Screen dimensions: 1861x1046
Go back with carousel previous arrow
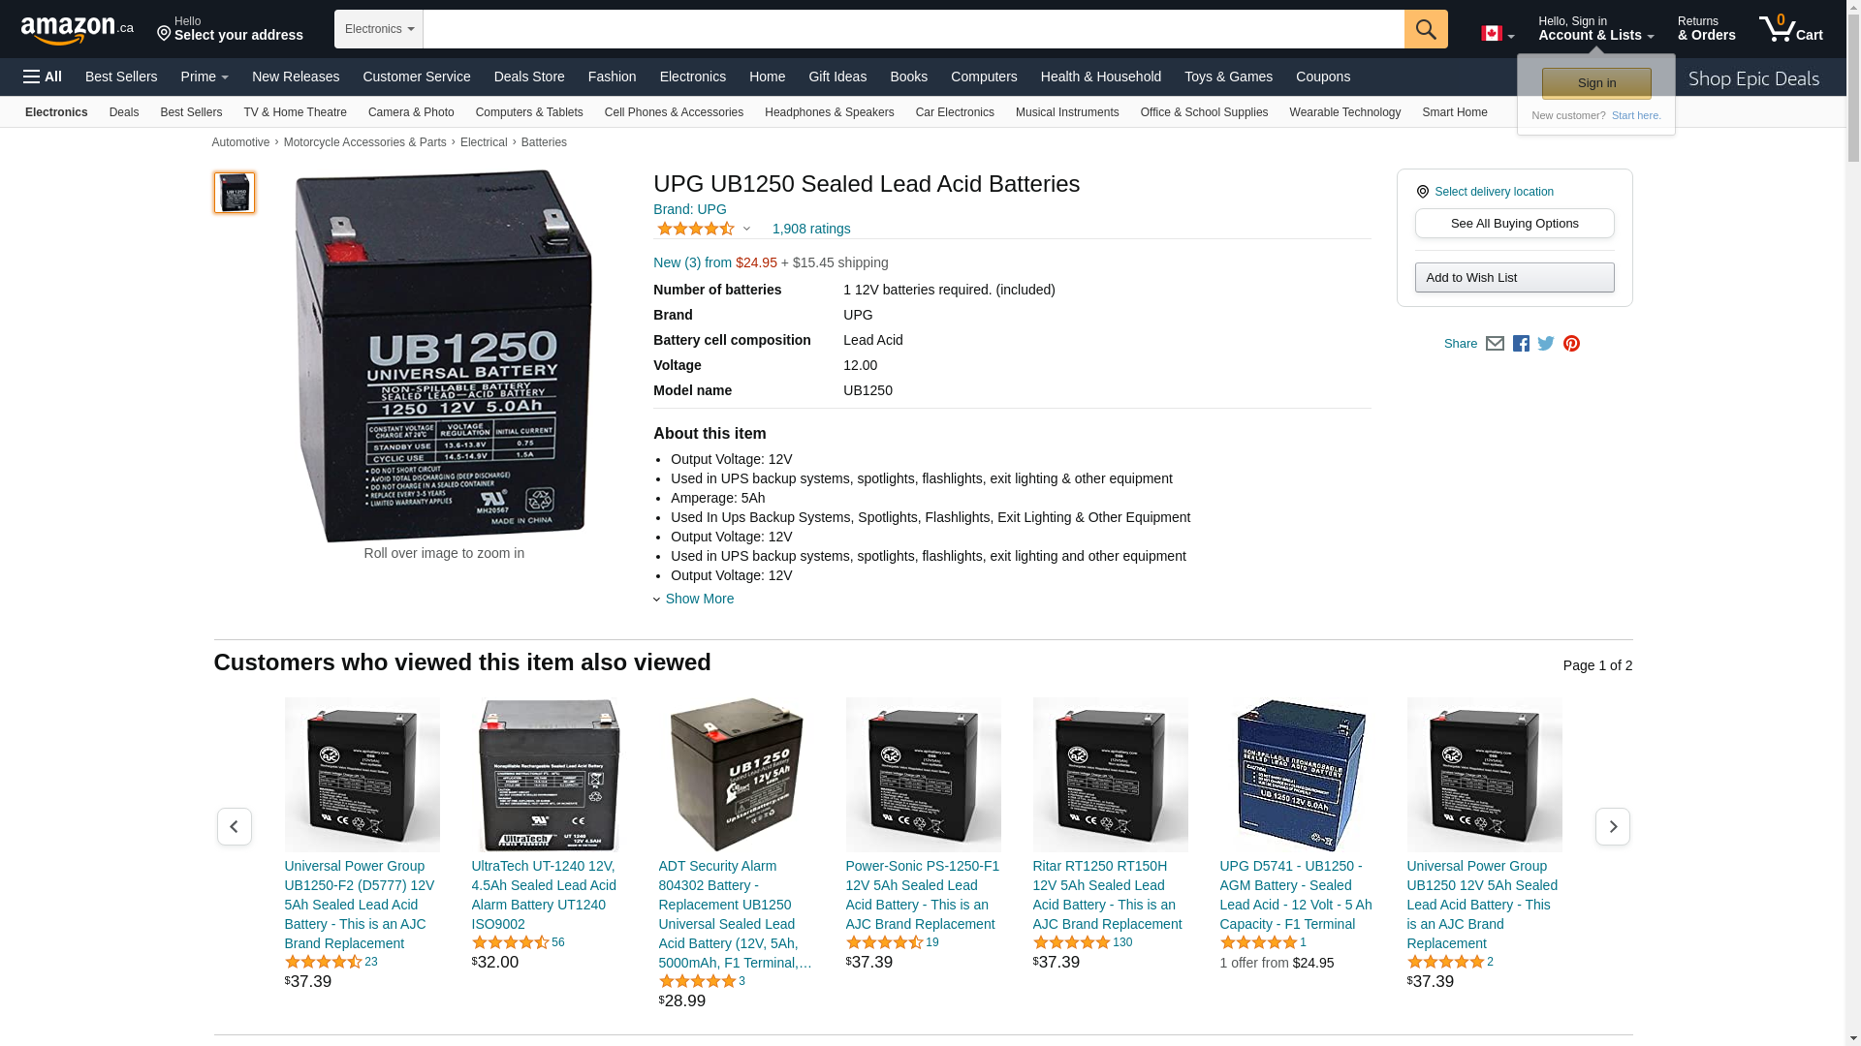click(x=234, y=826)
